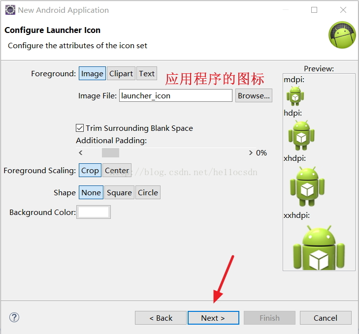Click the Additional Padding slider thumb
Screen dimensions: 359x334
110,153
